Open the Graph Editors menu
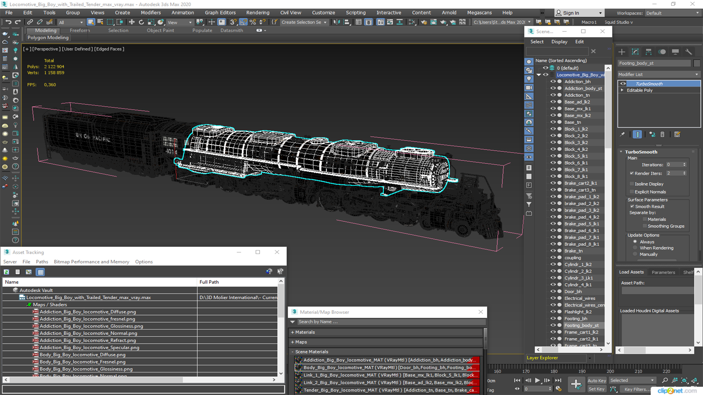The image size is (703, 395). (220, 12)
